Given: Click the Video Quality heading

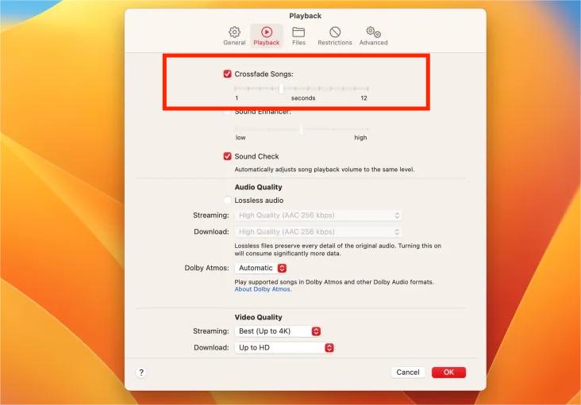Looking at the screenshot, I should pyautogui.click(x=258, y=317).
